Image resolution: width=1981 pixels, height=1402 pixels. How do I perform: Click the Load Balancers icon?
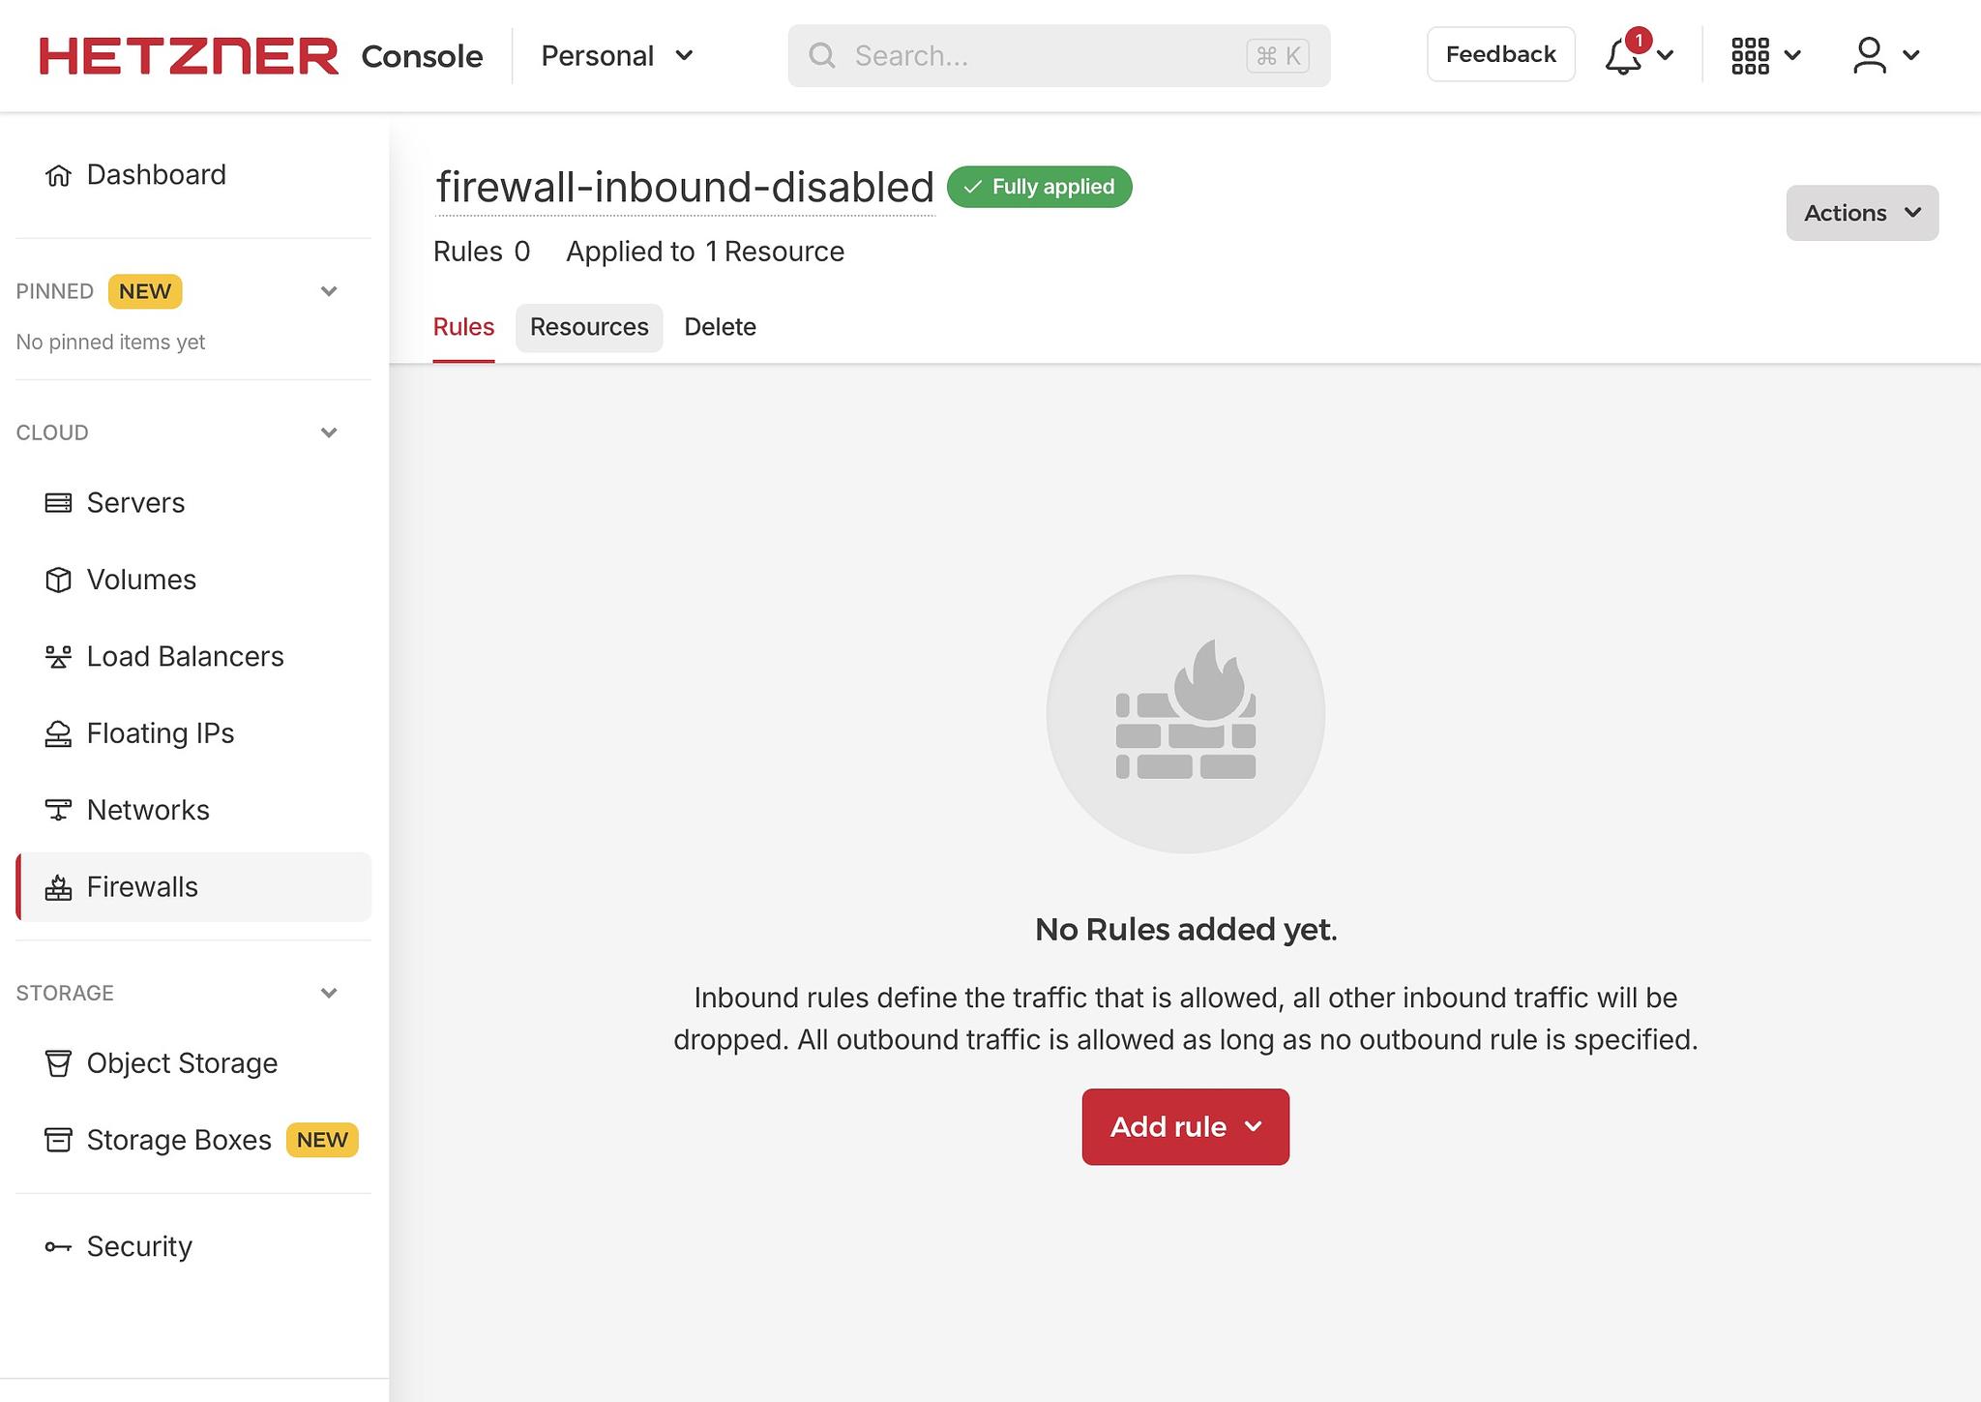coord(58,657)
